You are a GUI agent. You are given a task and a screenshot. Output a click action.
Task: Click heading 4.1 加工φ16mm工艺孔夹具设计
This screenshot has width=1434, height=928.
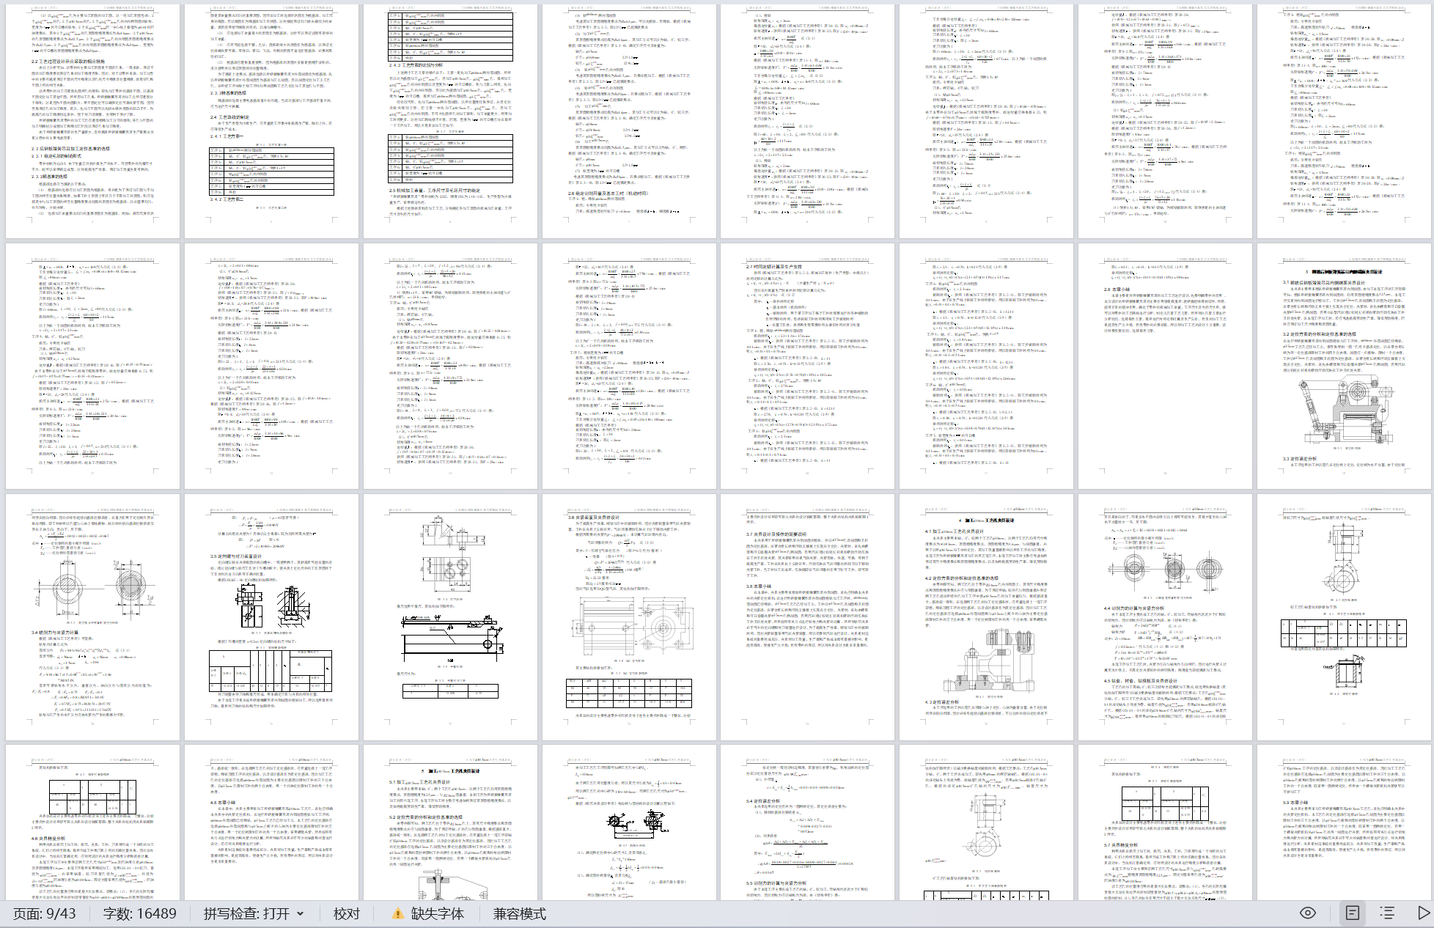(955, 531)
